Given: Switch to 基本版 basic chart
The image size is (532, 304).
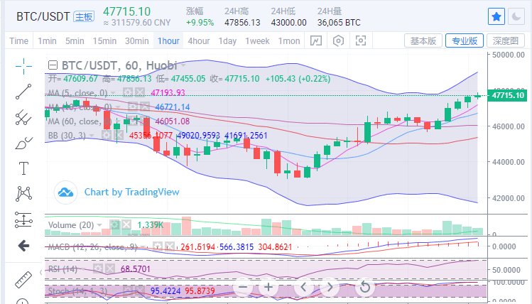Looking at the screenshot, I should click(x=423, y=40).
